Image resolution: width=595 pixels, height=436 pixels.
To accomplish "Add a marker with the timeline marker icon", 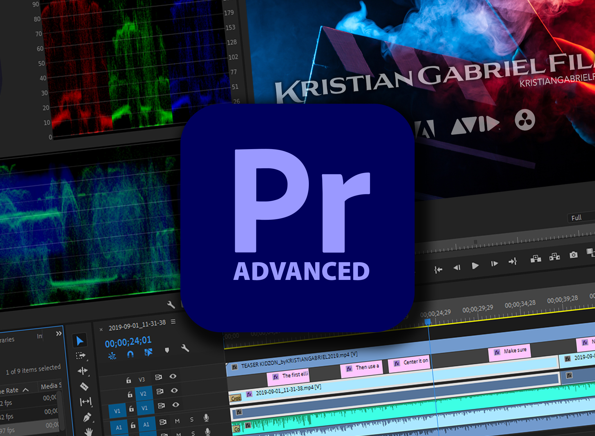I will [167, 350].
